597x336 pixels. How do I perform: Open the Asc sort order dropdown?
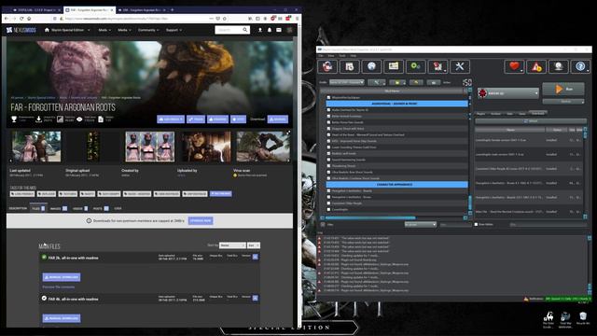(x=253, y=245)
